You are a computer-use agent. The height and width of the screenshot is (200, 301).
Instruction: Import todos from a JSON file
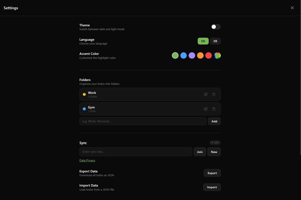212,187
